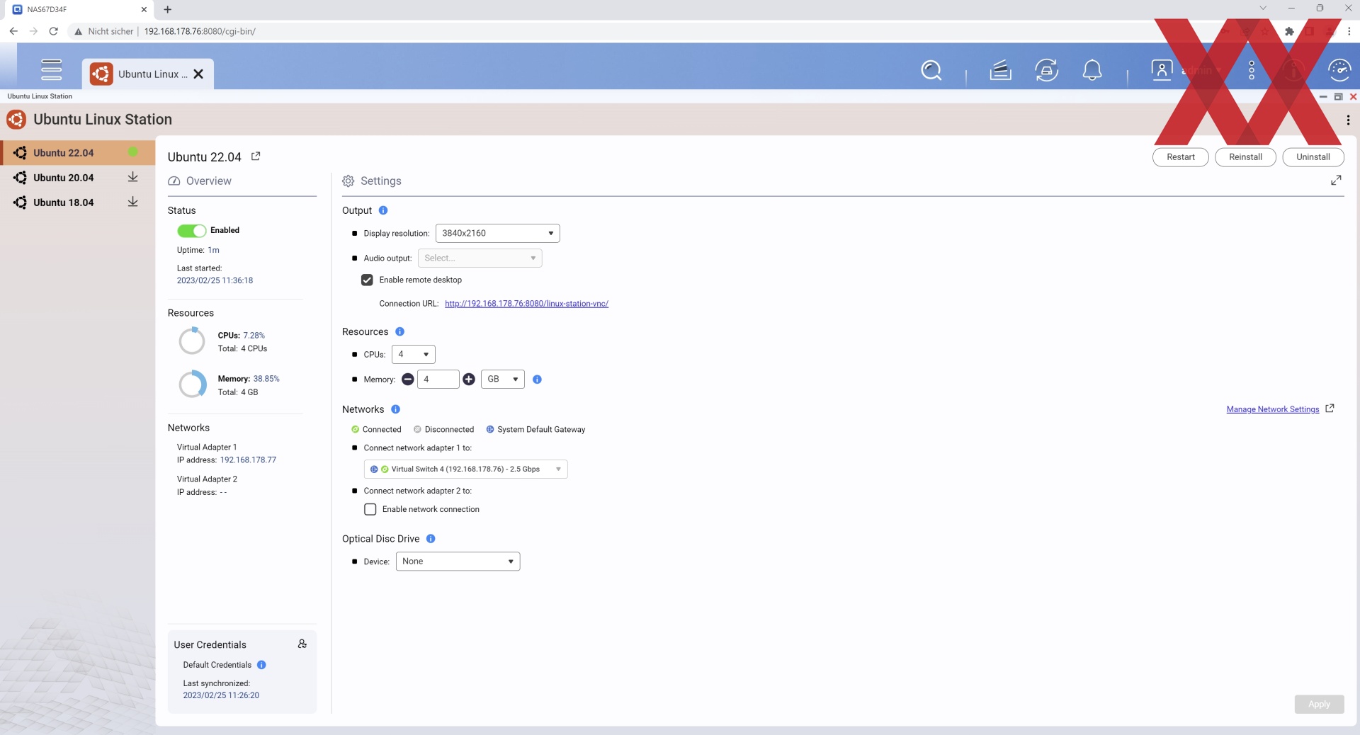
Task: Click the Ubuntu 22.04 running status dot
Action: (132, 152)
